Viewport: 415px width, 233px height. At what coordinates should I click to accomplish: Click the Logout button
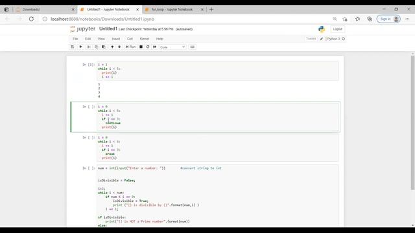pos(337,29)
